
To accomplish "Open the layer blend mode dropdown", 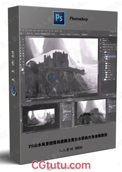I will [106, 47].
